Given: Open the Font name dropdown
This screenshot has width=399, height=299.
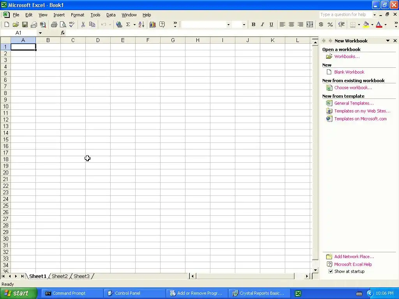Looking at the screenshot, I should [228, 25].
